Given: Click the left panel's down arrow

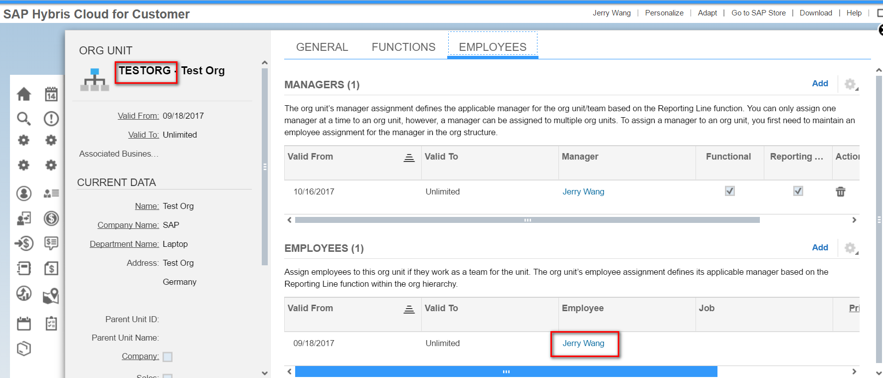Looking at the screenshot, I should (265, 373).
